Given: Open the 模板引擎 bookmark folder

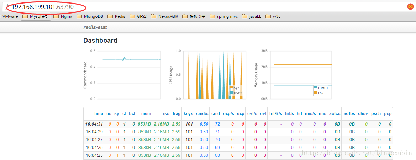Looking at the screenshot, I should tap(194, 16).
